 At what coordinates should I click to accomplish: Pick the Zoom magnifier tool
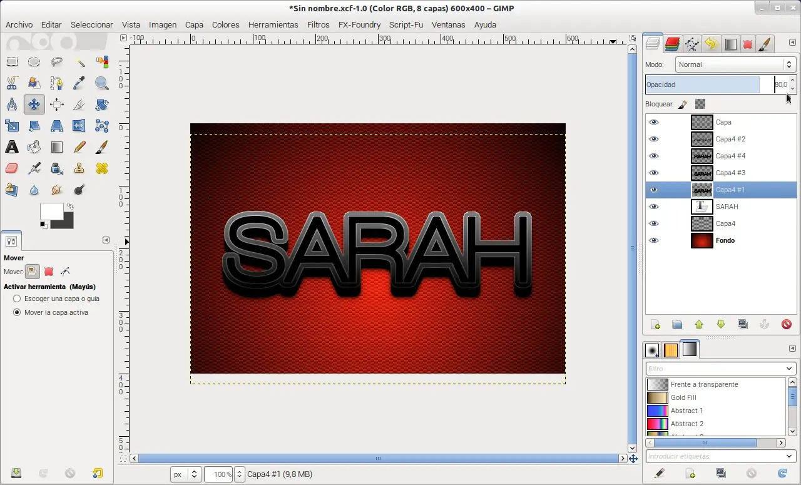point(102,83)
